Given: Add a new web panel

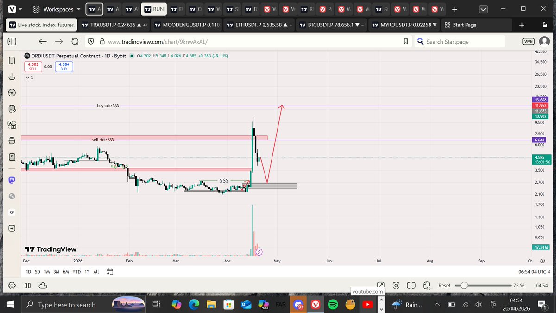Looking at the screenshot, I should pos(12,229).
